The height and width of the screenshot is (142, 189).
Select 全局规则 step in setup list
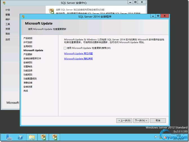coord(28,46)
